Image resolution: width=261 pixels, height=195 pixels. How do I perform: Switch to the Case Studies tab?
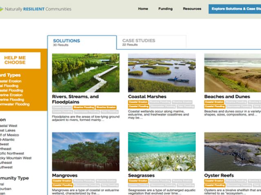pyautogui.click(x=139, y=42)
